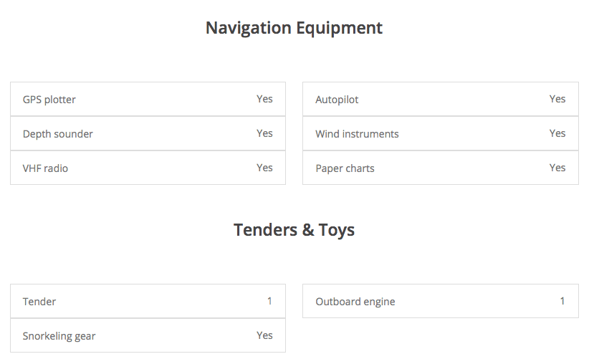Click the Tenders & Toys heading
This screenshot has width=589, height=359.
[294, 230]
